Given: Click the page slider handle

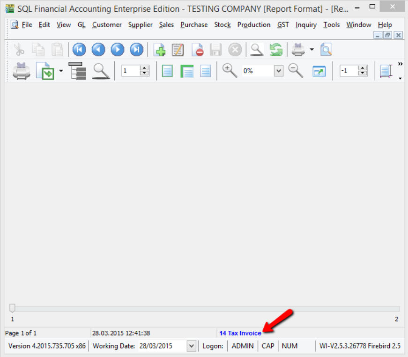Looking at the screenshot, I should [12, 308].
